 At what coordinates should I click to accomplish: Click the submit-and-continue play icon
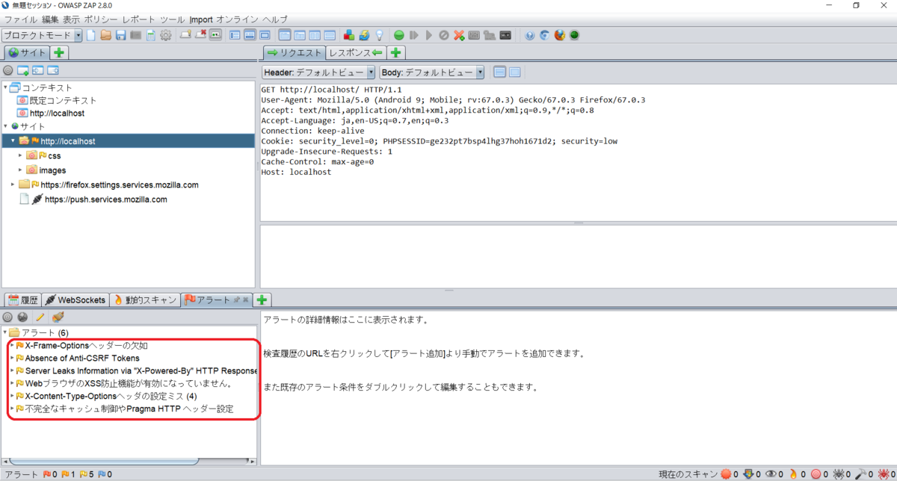[428, 35]
